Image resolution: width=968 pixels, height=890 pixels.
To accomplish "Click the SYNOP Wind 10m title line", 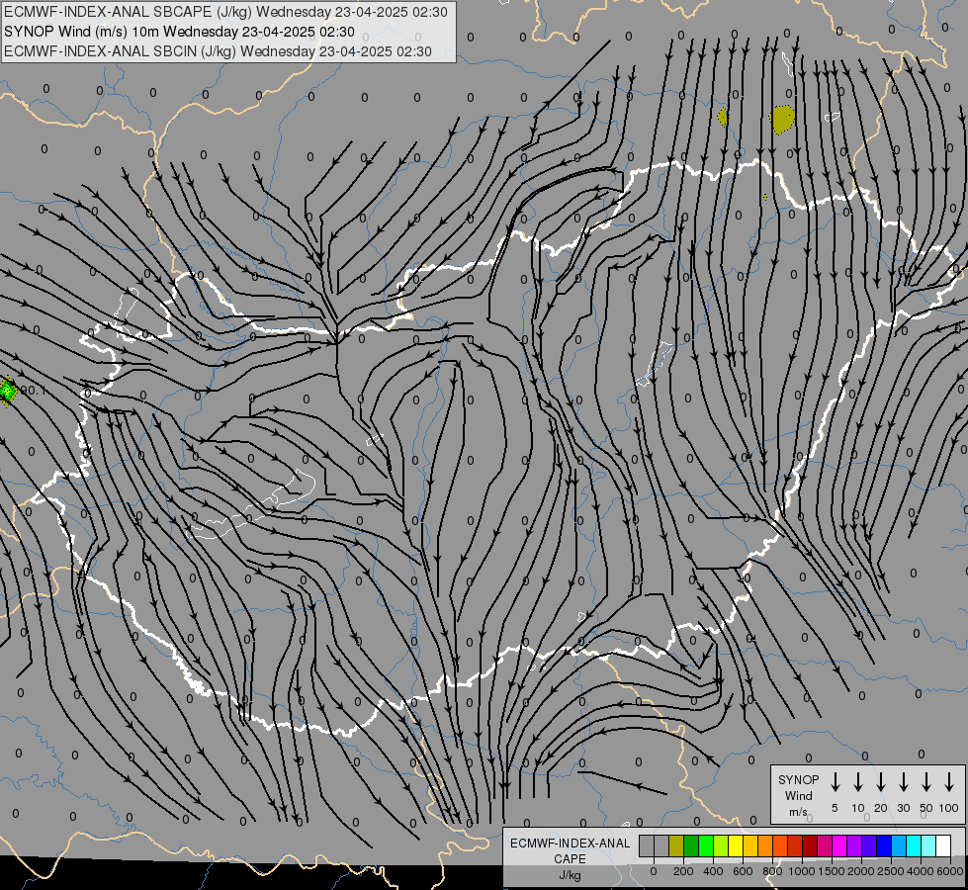I will click(x=179, y=32).
